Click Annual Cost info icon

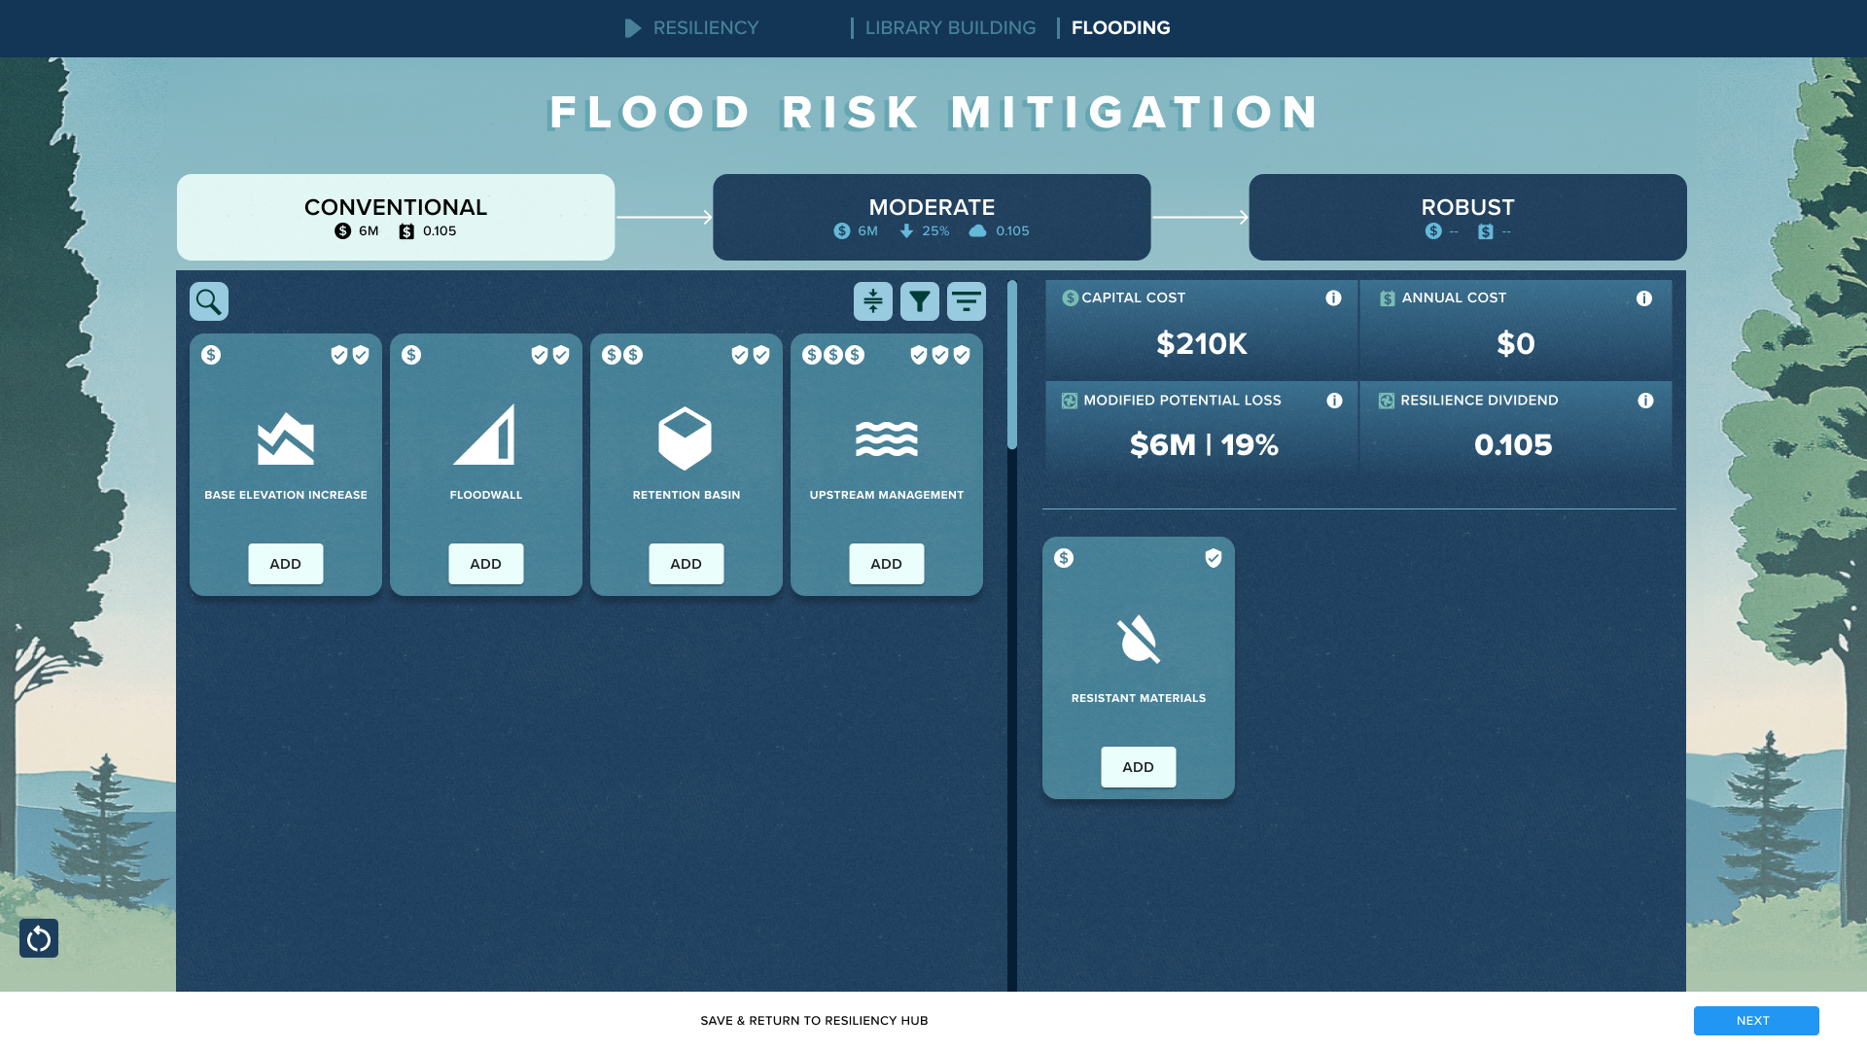(1643, 298)
